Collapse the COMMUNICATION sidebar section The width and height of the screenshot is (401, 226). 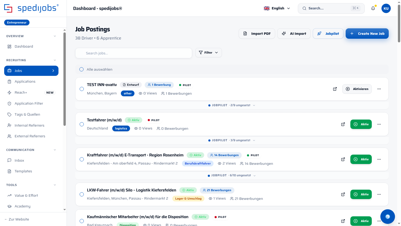pyautogui.click(x=55, y=150)
